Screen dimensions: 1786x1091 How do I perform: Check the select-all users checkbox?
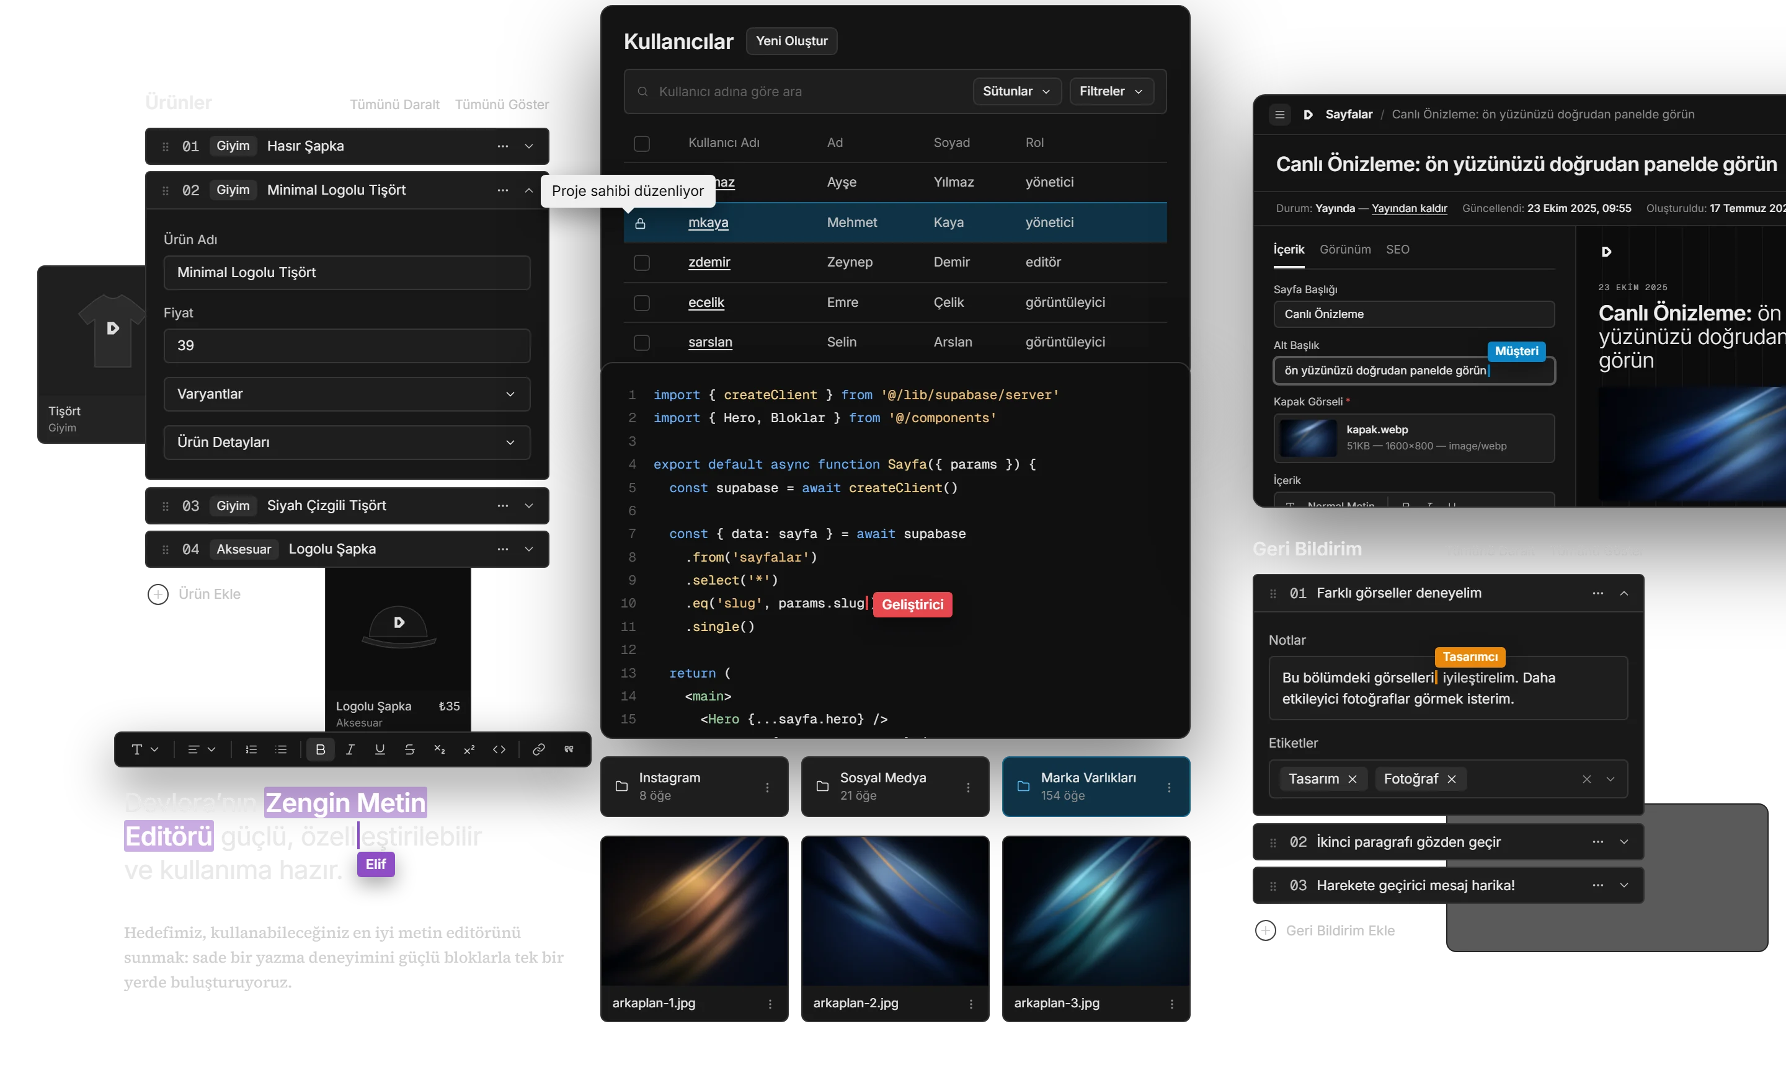tap(641, 143)
